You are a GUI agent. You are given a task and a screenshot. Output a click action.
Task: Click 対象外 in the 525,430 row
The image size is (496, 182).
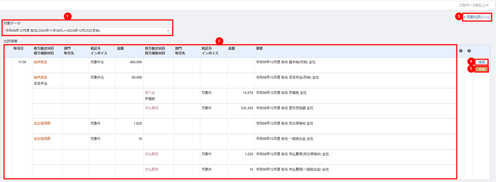click(207, 108)
